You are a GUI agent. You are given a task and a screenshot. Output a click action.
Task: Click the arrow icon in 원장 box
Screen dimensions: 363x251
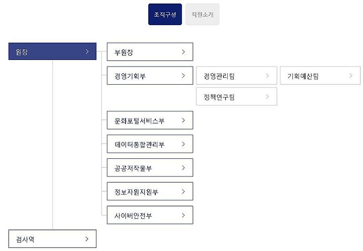(87, 51)
